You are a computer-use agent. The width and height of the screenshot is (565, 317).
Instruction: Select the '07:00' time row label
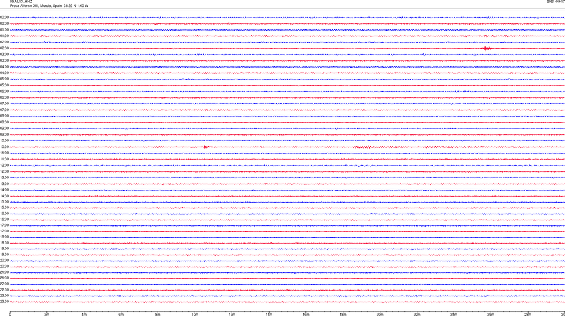point(4,104)
